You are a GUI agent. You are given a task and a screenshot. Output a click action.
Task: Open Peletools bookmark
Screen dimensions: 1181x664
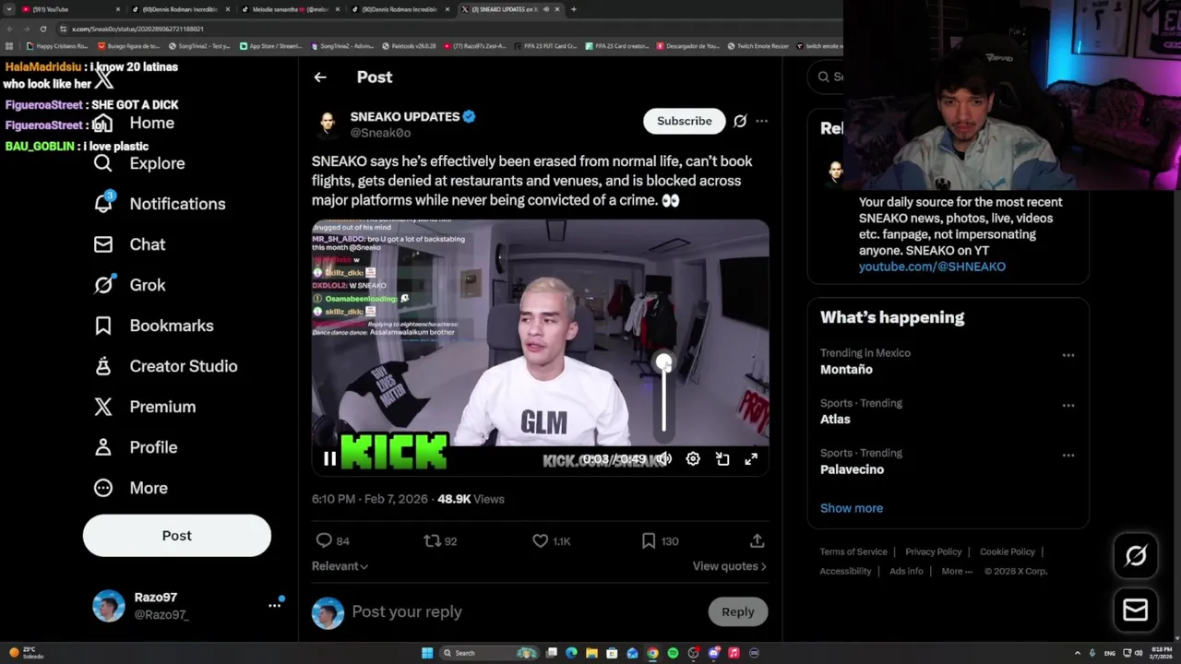(x=409, y=46)
